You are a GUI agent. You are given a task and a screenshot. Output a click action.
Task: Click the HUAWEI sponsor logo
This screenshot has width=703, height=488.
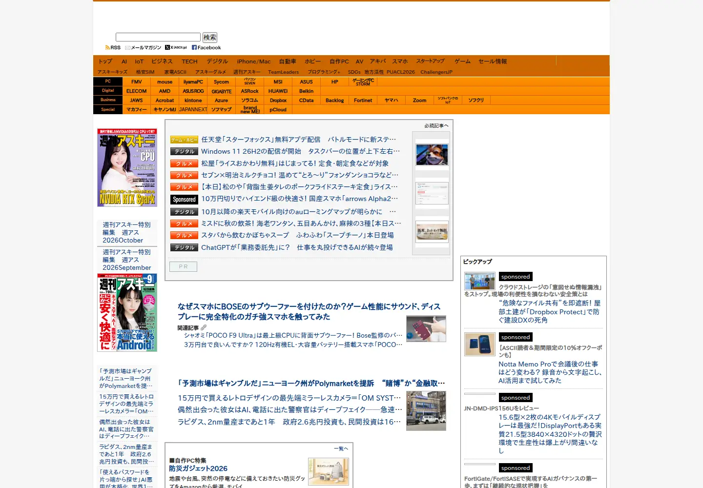[x=278, y=91]
